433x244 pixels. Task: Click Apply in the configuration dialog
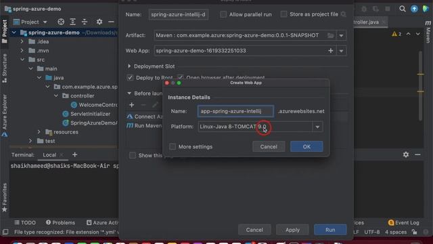292,230
